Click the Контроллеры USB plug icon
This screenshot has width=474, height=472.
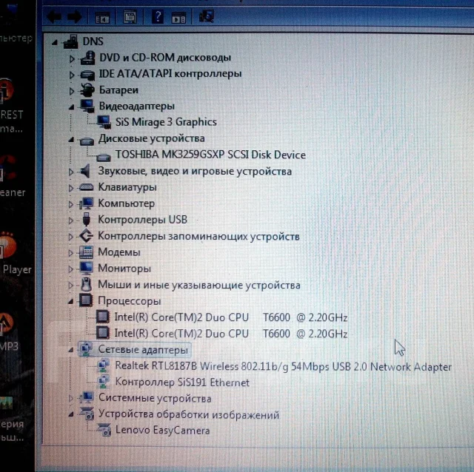point(86,219)
